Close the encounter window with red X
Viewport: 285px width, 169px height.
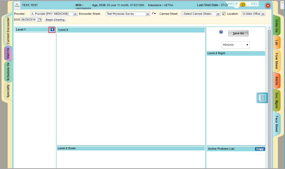(268, 6)
